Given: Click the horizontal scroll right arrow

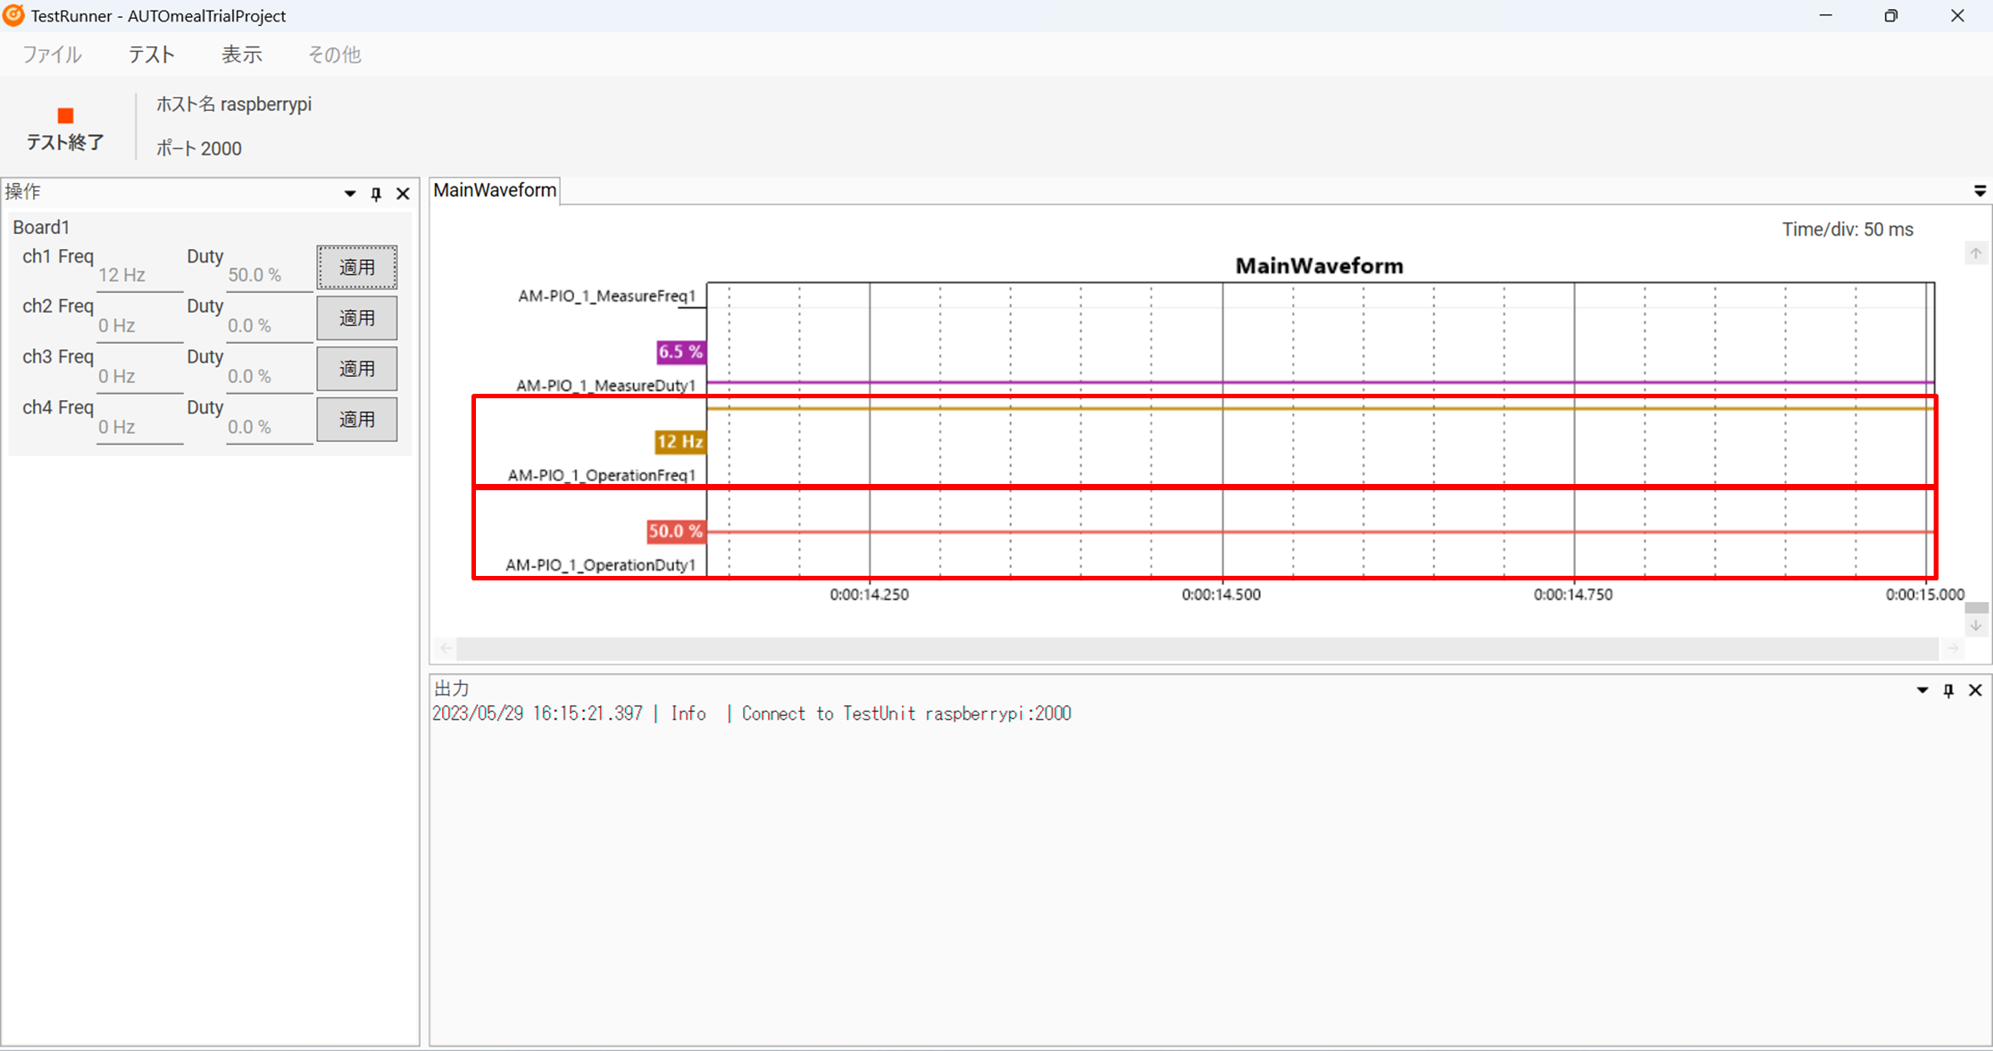Looking at the screenshot, I should pyautogui.click(x=1953, y=648).
